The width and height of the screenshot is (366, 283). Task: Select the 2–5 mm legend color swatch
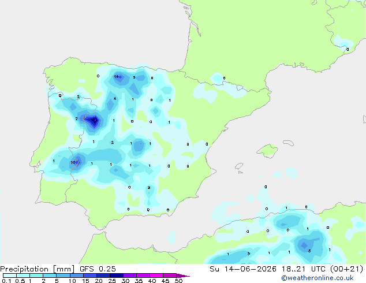[x=50, y=275]
